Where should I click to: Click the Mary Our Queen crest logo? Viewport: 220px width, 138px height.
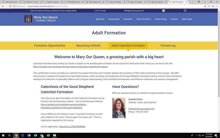28,19
